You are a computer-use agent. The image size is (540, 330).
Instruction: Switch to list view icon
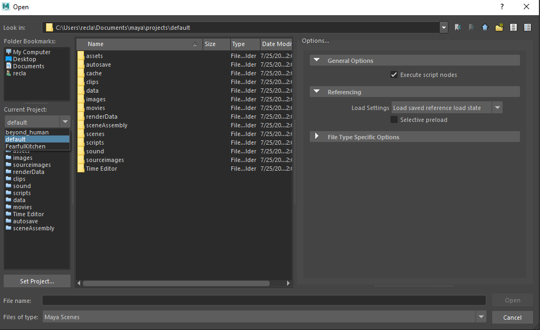[513, 28]
